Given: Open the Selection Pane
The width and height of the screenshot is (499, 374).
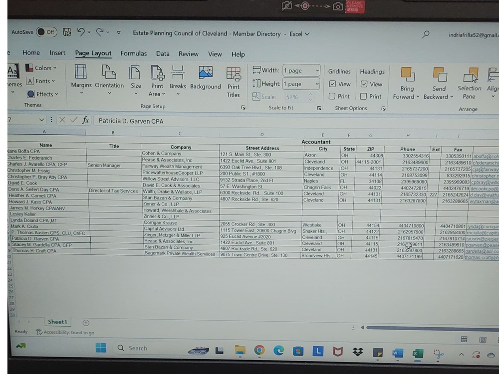Looking at the screenshot, I should [470, 83].
